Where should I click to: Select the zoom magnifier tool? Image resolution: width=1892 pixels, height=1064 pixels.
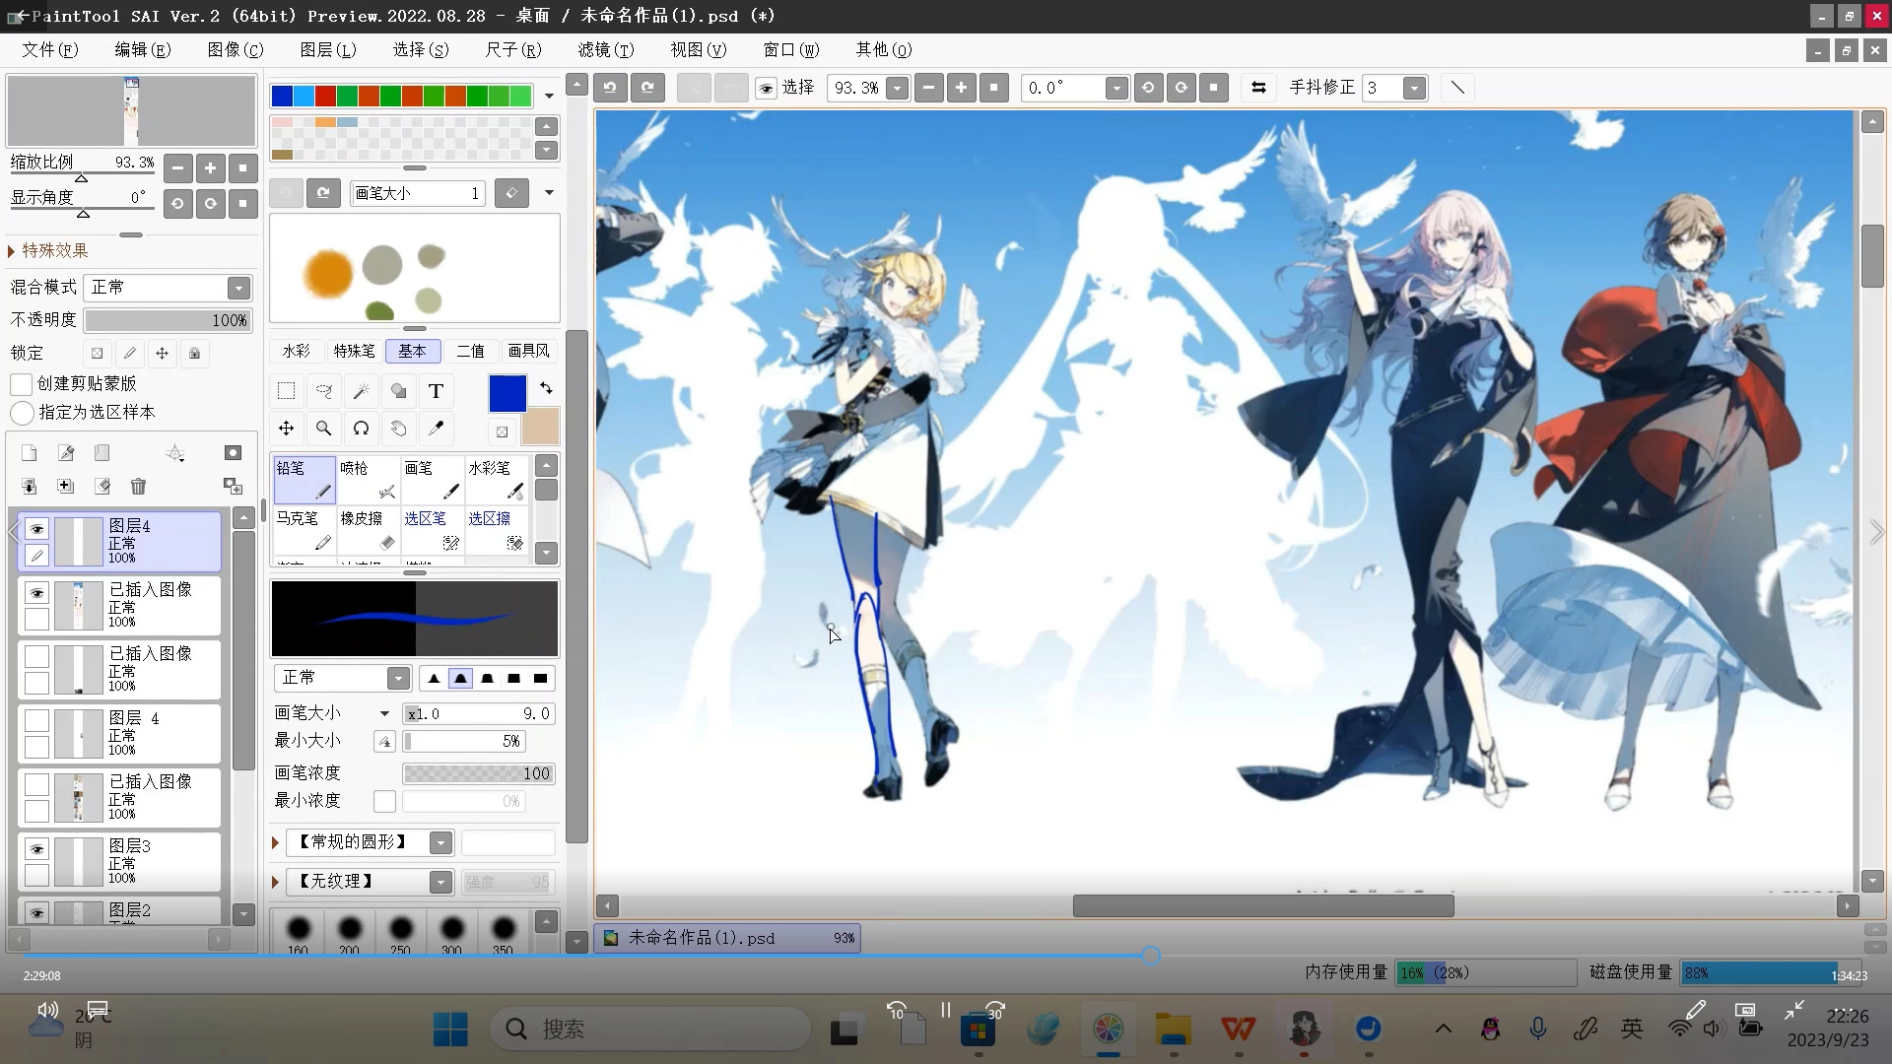(323, 429)
